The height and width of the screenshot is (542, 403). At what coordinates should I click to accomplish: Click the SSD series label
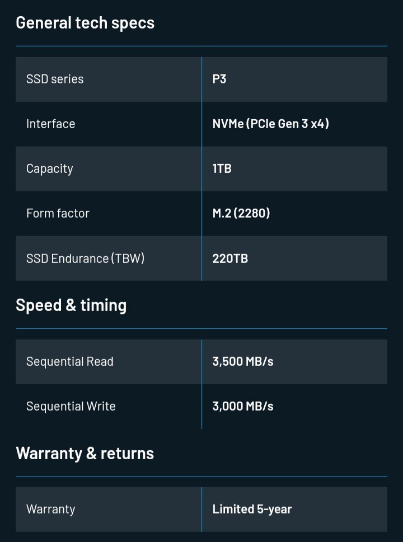point(55,79)
